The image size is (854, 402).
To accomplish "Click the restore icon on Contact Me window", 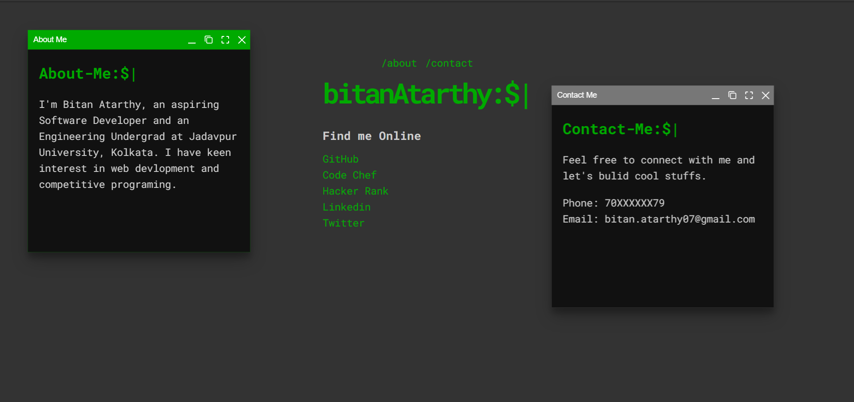I will click(x=732, y=95).
